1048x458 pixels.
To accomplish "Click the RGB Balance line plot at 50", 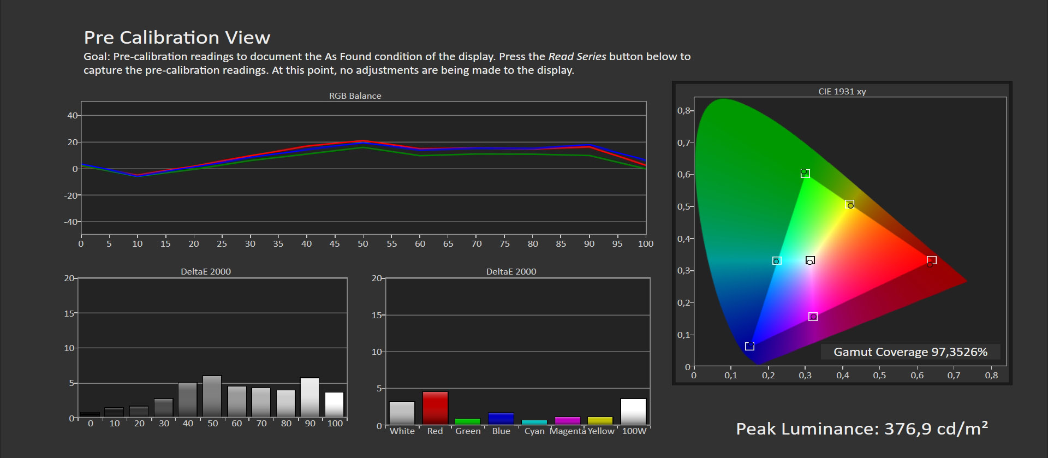I will pyautogui.click(x=363, y=144).
